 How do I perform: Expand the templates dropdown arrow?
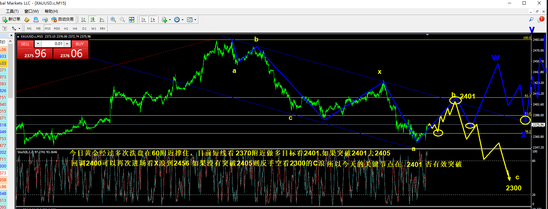coord(195,20)
